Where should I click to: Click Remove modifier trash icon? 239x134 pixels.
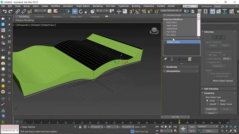(x=183, y=59)
